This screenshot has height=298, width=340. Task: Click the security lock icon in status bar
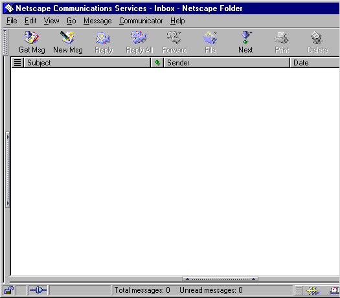[8, 290]
